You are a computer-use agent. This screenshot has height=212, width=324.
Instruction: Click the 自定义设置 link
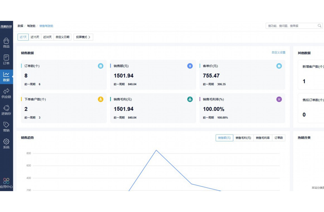point(278,52)
